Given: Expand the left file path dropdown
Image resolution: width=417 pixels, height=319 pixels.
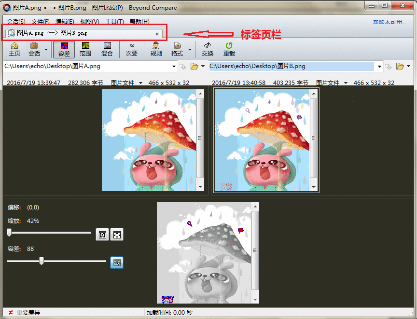Looking at the screenshot, I should click(174, 66).
